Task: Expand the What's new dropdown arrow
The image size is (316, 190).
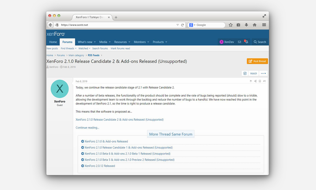Action: (x=95, y=42)
